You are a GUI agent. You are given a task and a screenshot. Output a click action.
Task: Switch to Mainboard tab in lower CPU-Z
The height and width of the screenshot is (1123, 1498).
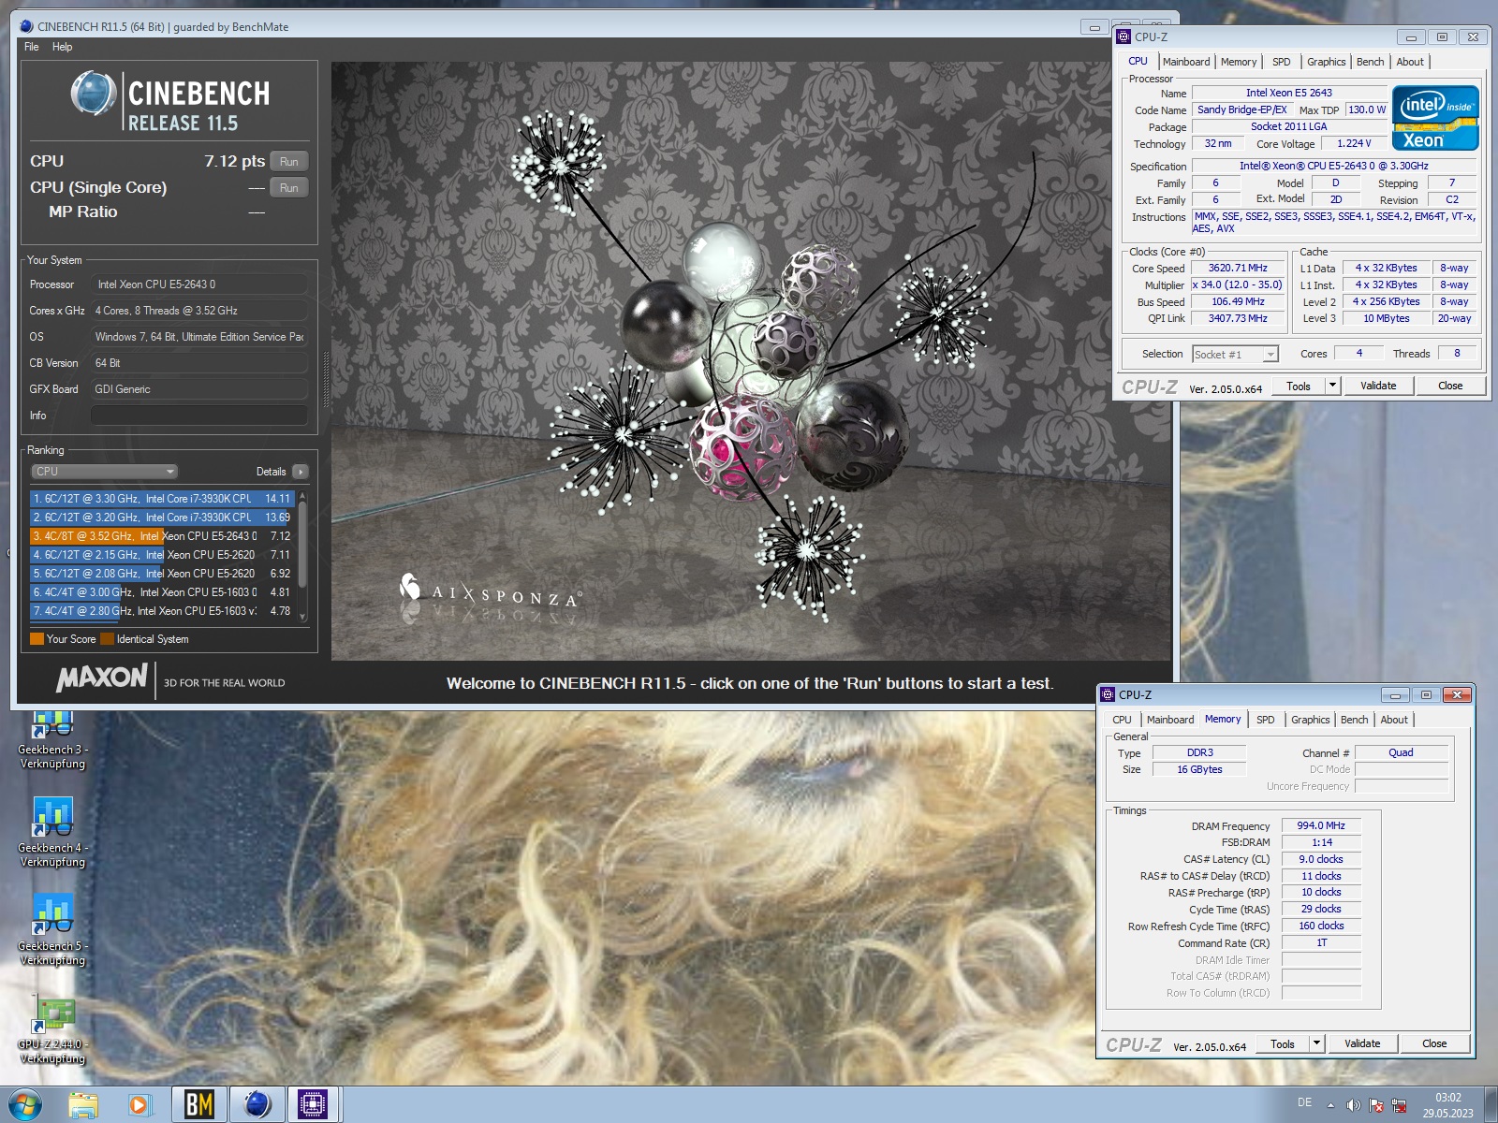pos(1170,720)
